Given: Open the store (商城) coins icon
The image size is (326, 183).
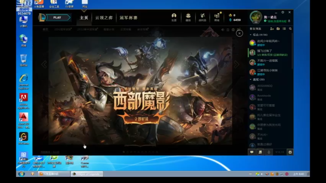Looking at the screenshot, I should 217,17.
